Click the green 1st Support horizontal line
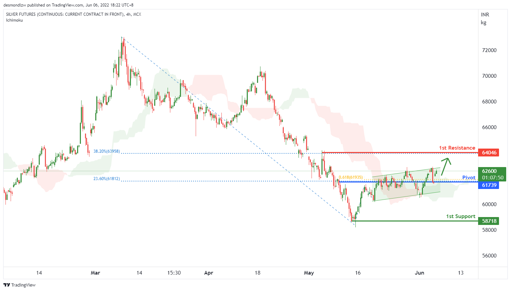Image resolution: width=511 pixels, height=291 pixels. (415, 221)
